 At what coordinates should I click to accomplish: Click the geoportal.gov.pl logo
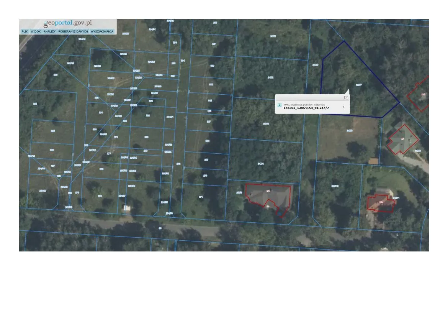click(68, 23)
